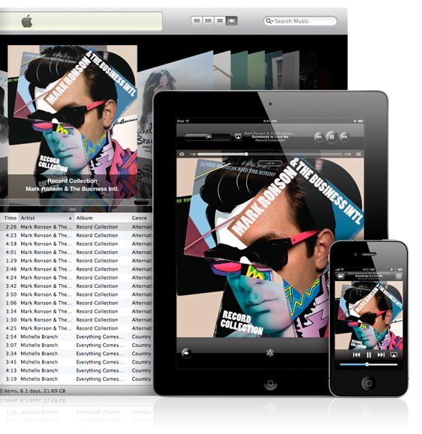Select the 1:30 Mark Ronson track row
The height and width of the screenshot is (434, 422).
(x=77, y=319)
